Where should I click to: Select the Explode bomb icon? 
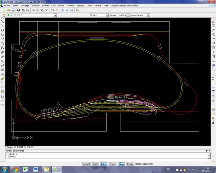[213, 123]
